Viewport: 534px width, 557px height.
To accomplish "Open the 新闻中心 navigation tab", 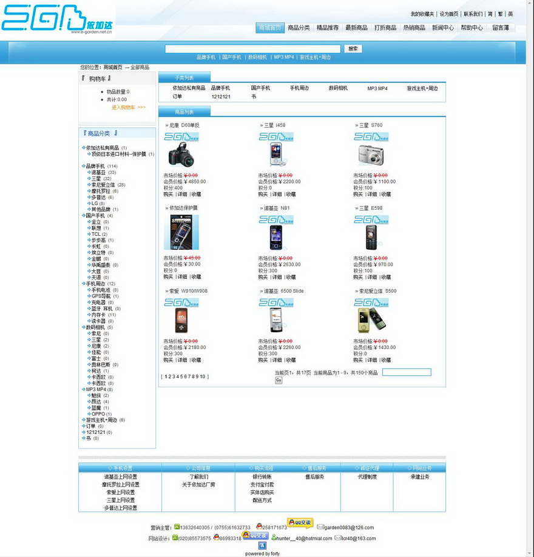I will [x=443, y=28].
